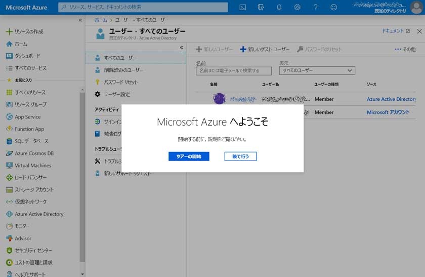Click パスワードのリセット toolbar button
This screenshot has width=425, height=277.
(x=319, y=49)
